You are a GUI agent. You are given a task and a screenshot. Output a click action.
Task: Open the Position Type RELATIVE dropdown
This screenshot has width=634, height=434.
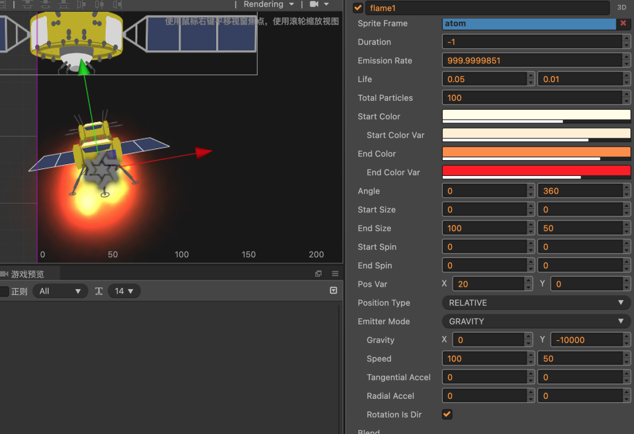pos(536,303)
